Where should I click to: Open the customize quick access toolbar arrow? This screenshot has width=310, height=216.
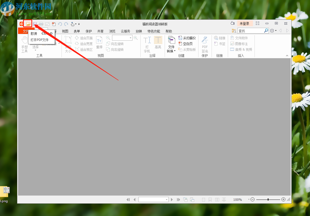(x=79, y=24)
